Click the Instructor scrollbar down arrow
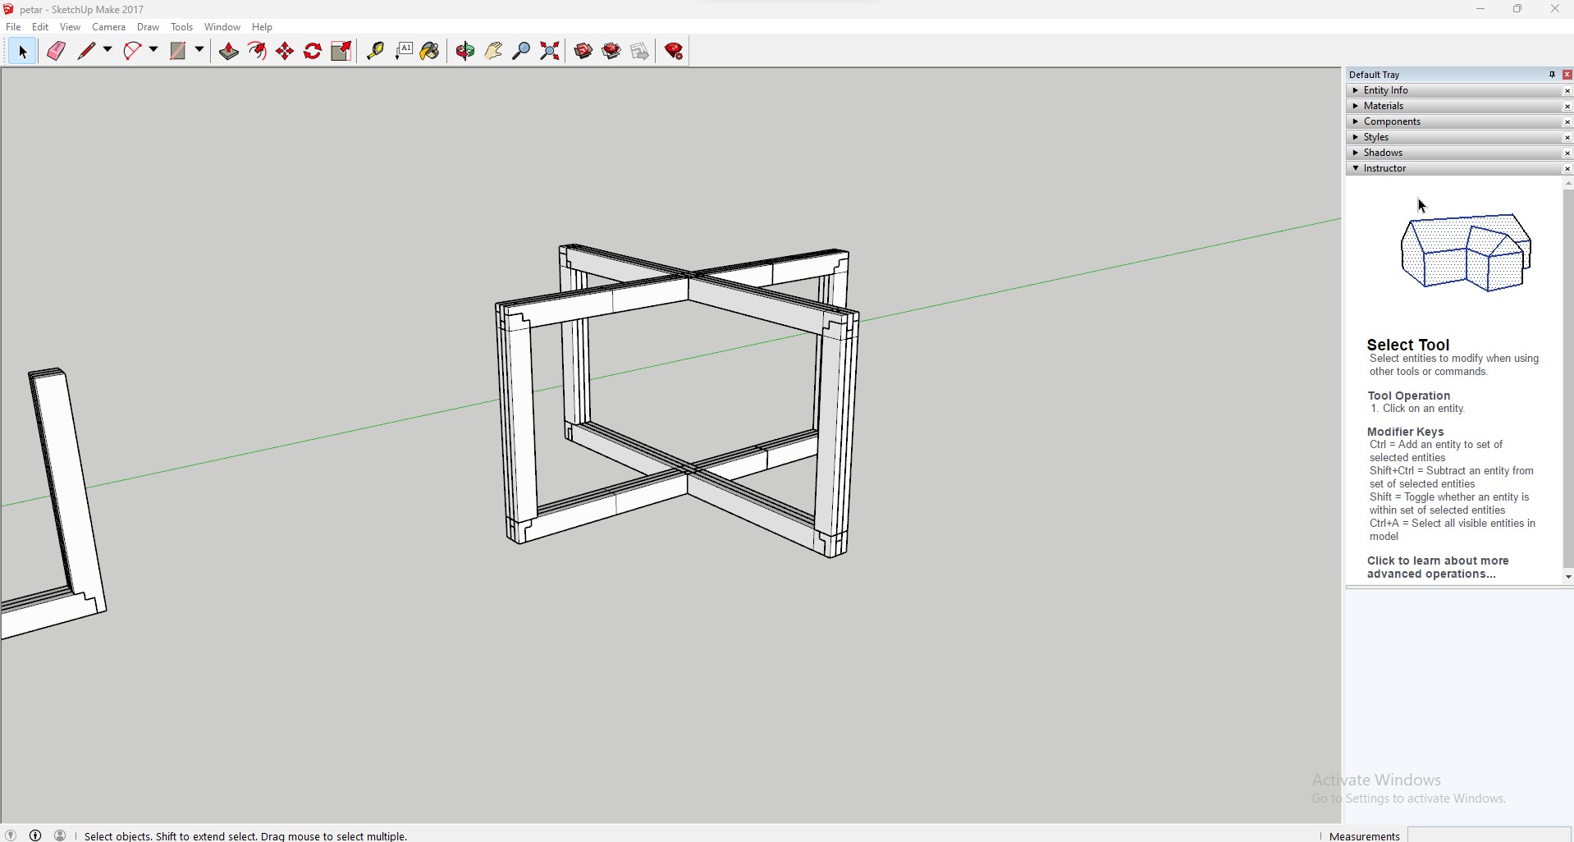Viewport: 1574px width, 842px height. tap(1568, 577)
